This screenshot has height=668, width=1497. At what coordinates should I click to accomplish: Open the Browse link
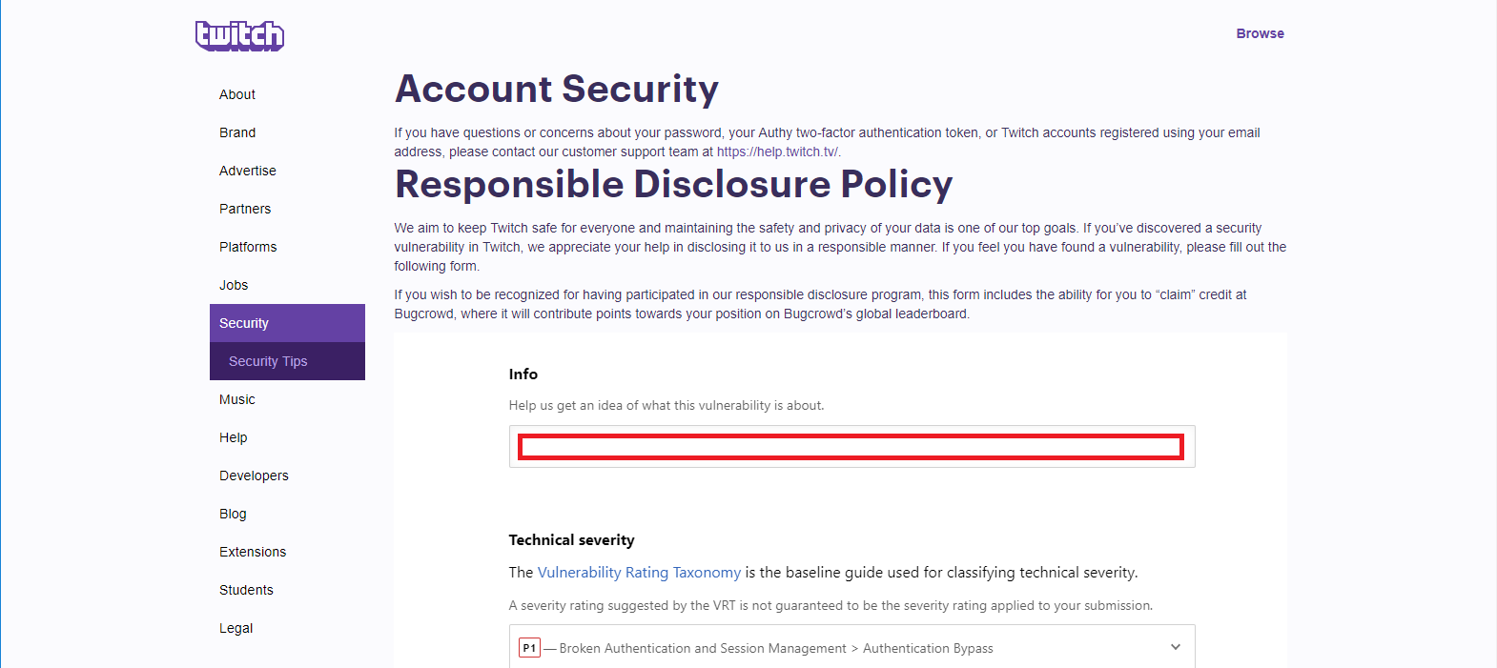[1260, 33]
